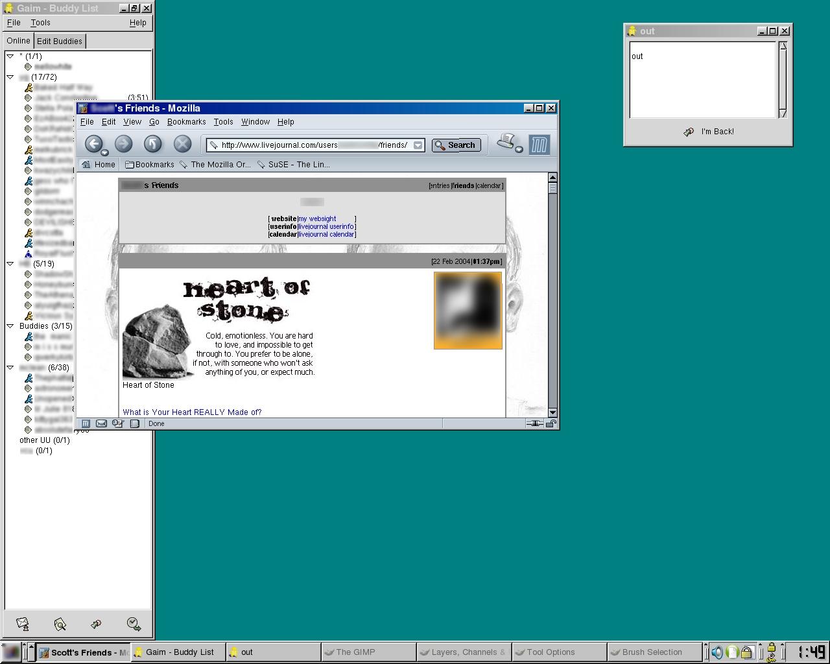Switch to The GIMP in taskbar

point(369,652)
